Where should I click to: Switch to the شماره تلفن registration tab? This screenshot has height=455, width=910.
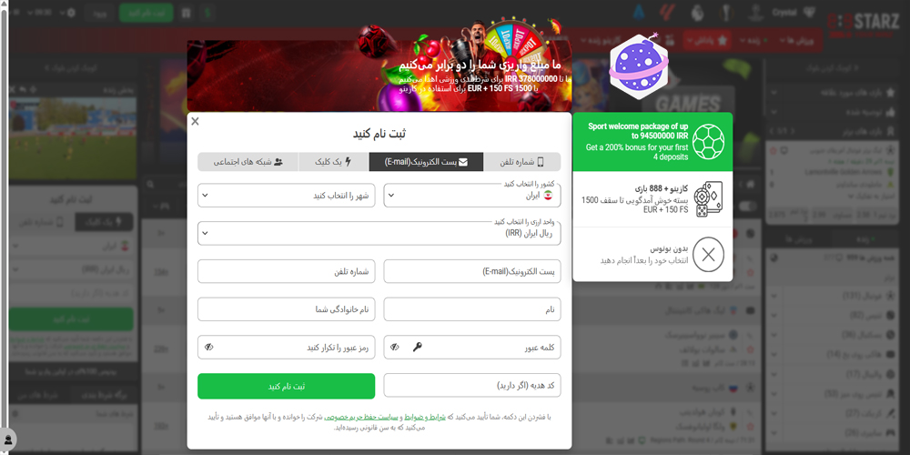point(521,162)
